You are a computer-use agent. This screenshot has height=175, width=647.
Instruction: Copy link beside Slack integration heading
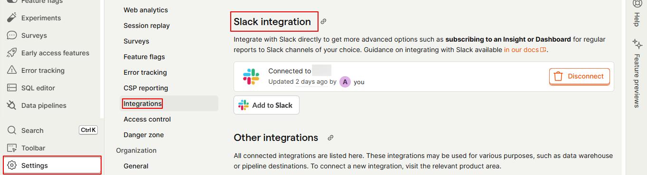[323, 21]
